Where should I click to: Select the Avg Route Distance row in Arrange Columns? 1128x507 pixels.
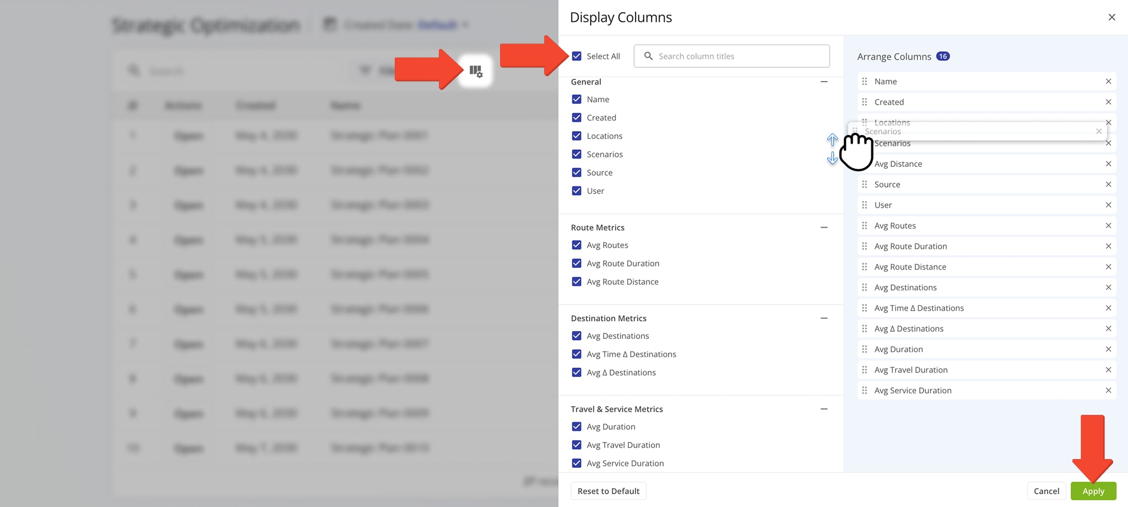point(986,267)
